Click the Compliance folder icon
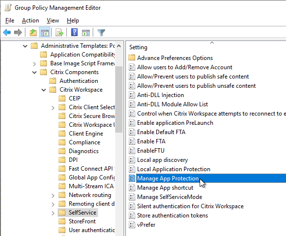The height and width of the screenshot is (236, 286). tap(62, 142)
